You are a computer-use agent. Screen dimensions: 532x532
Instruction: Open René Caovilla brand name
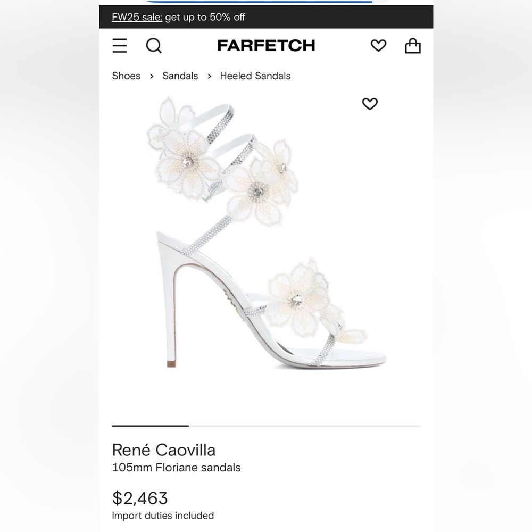(164, 450)
